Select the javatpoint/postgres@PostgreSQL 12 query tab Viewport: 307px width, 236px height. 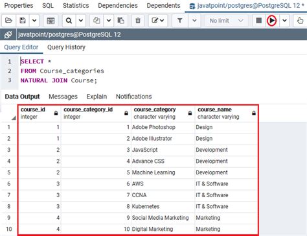click(246, 6)
